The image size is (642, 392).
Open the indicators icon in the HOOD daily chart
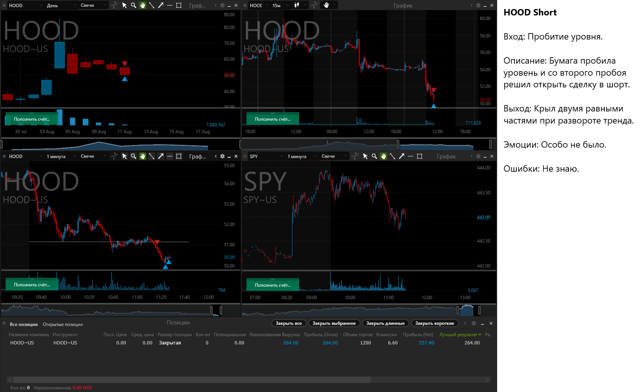click(114, 5)
